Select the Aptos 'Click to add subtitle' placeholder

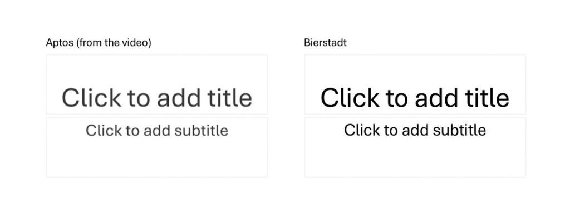(157, 147)
